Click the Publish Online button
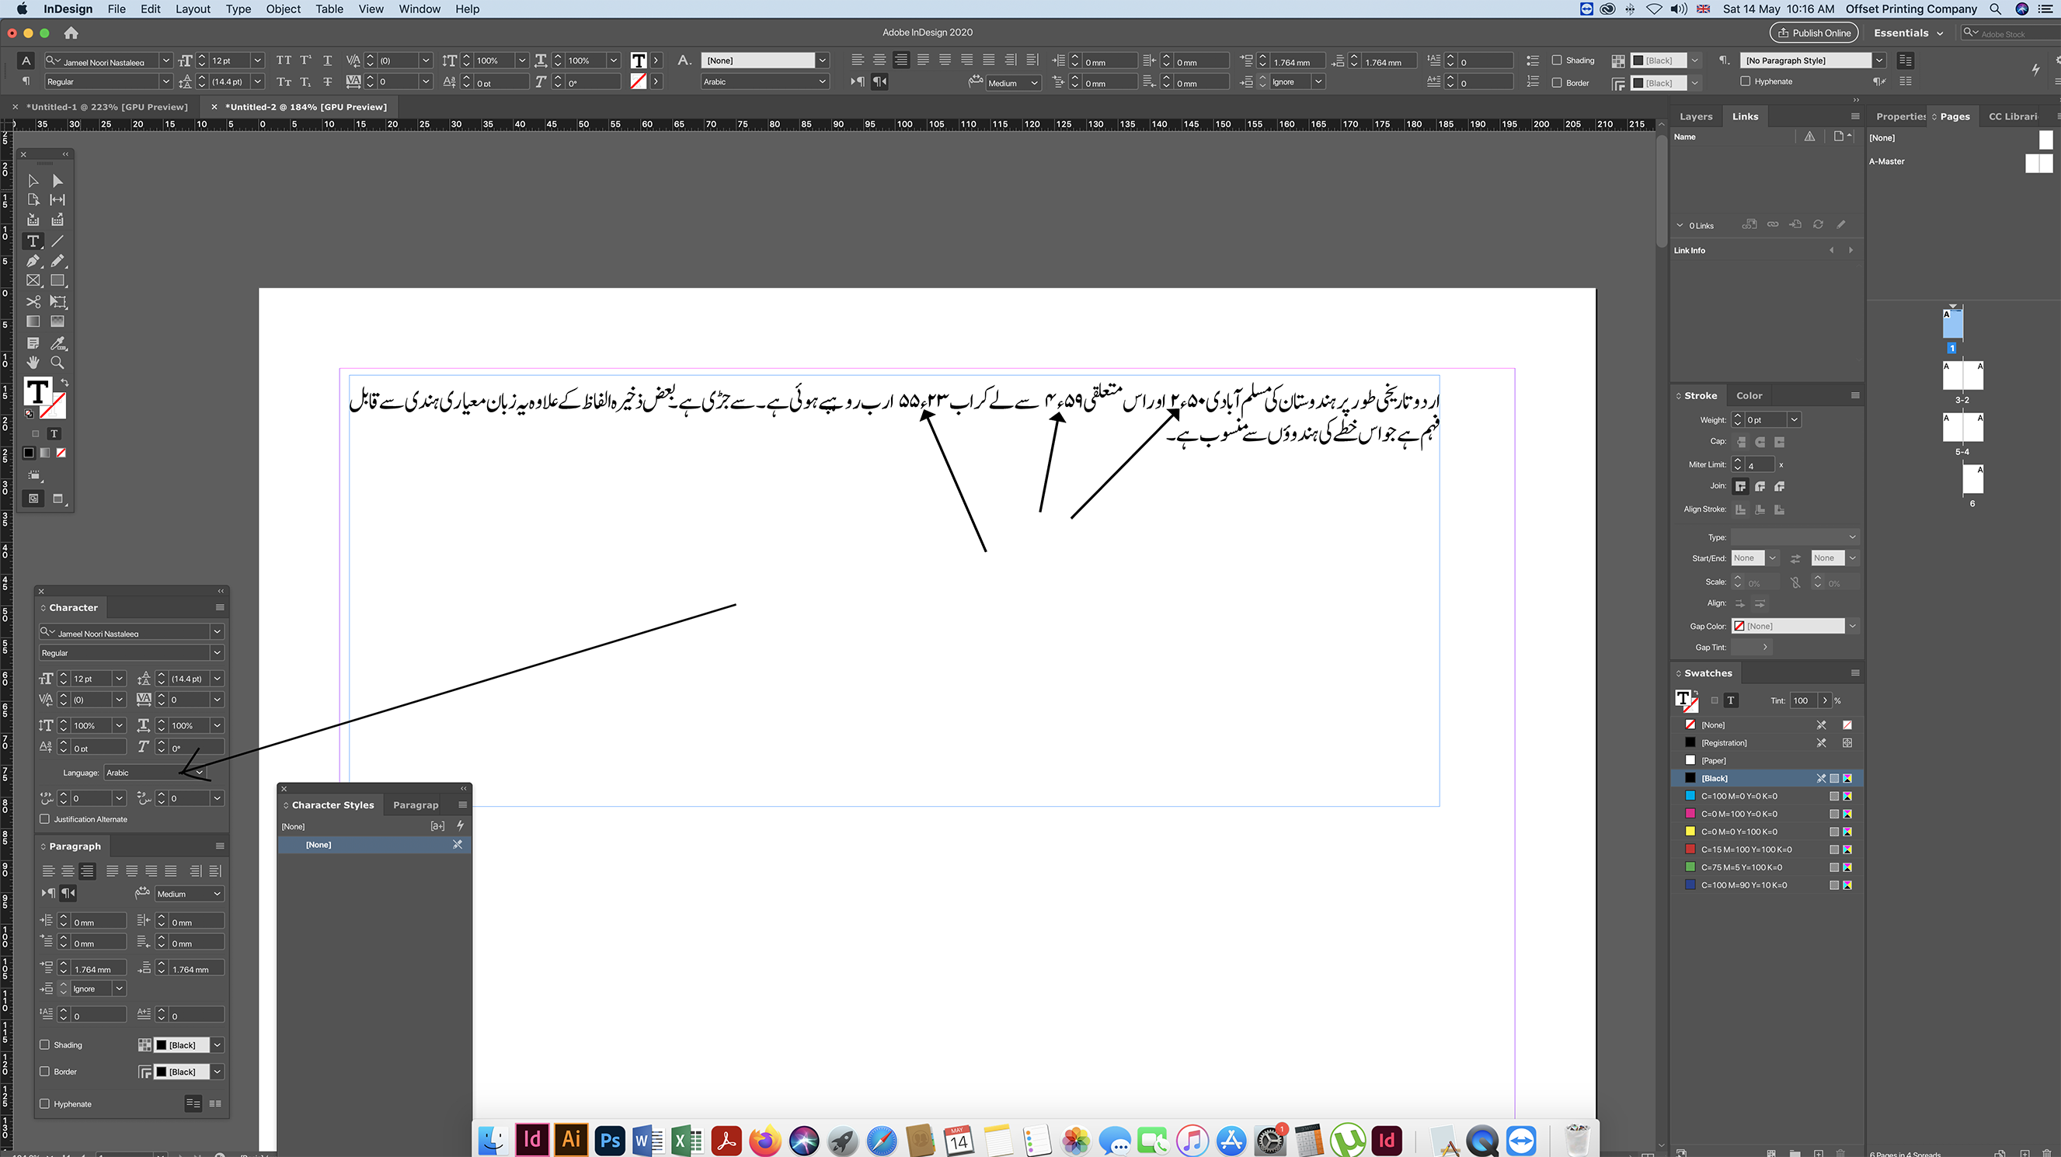This screenshot has height=1157, width=2061. point(1814,33)
